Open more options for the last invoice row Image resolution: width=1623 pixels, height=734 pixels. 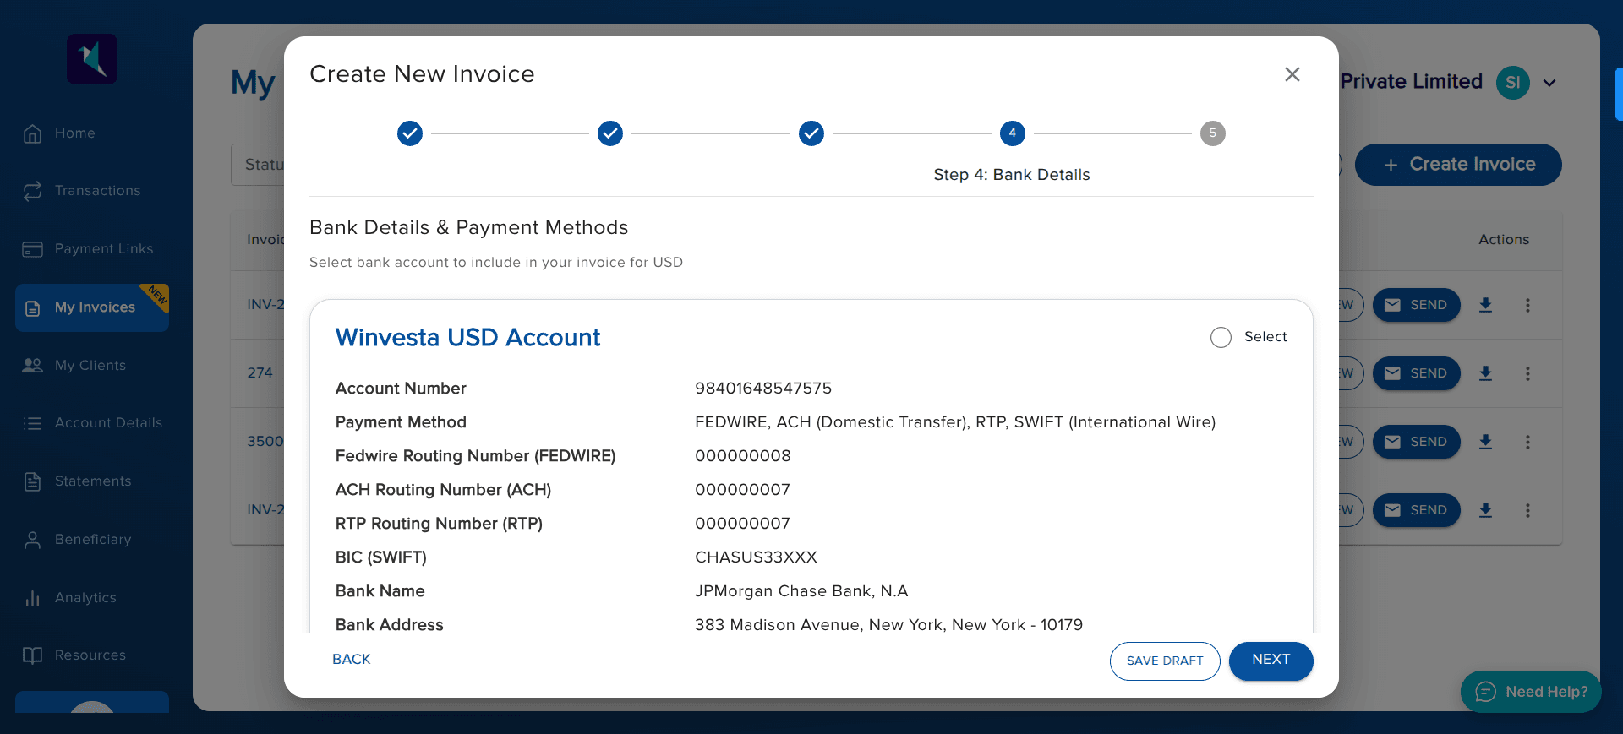[1527, 510]
